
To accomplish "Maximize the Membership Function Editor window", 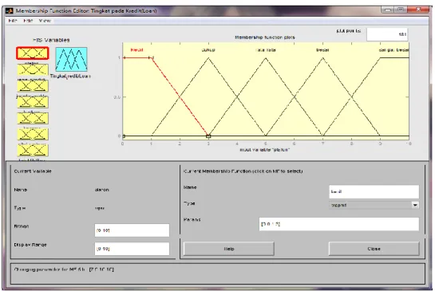I will [x=401, y=10].
